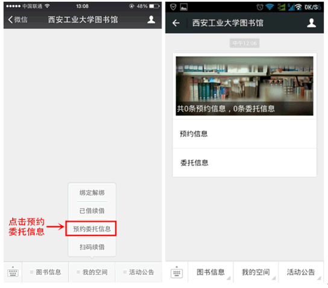Select 绑定解绑 from popup menu
Viewport: 328px width, 288px height.
point(92,192)
